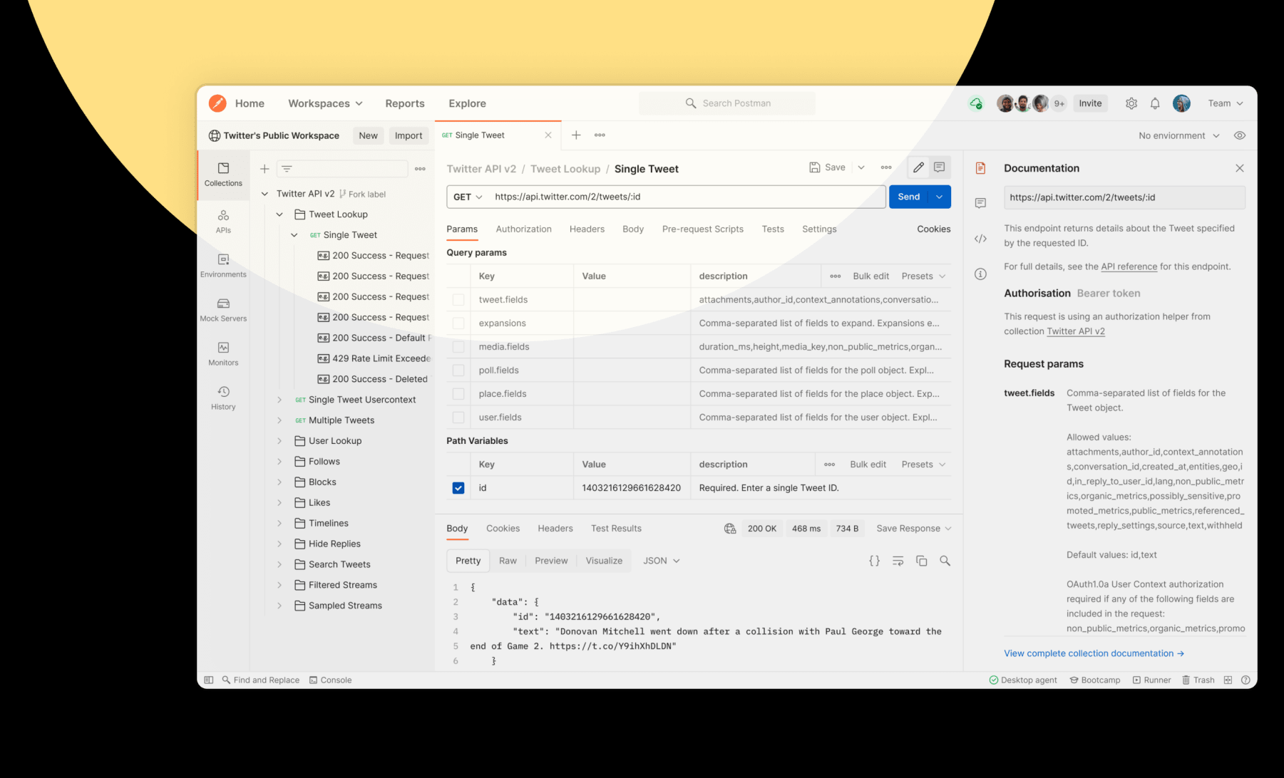Toggle environment quick look eye icon

(1240, 135)
